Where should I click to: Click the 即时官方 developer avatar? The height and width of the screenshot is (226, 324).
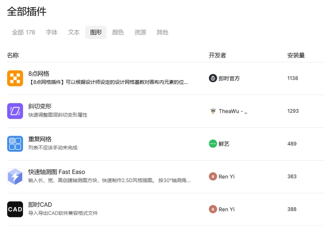[213, 78]
